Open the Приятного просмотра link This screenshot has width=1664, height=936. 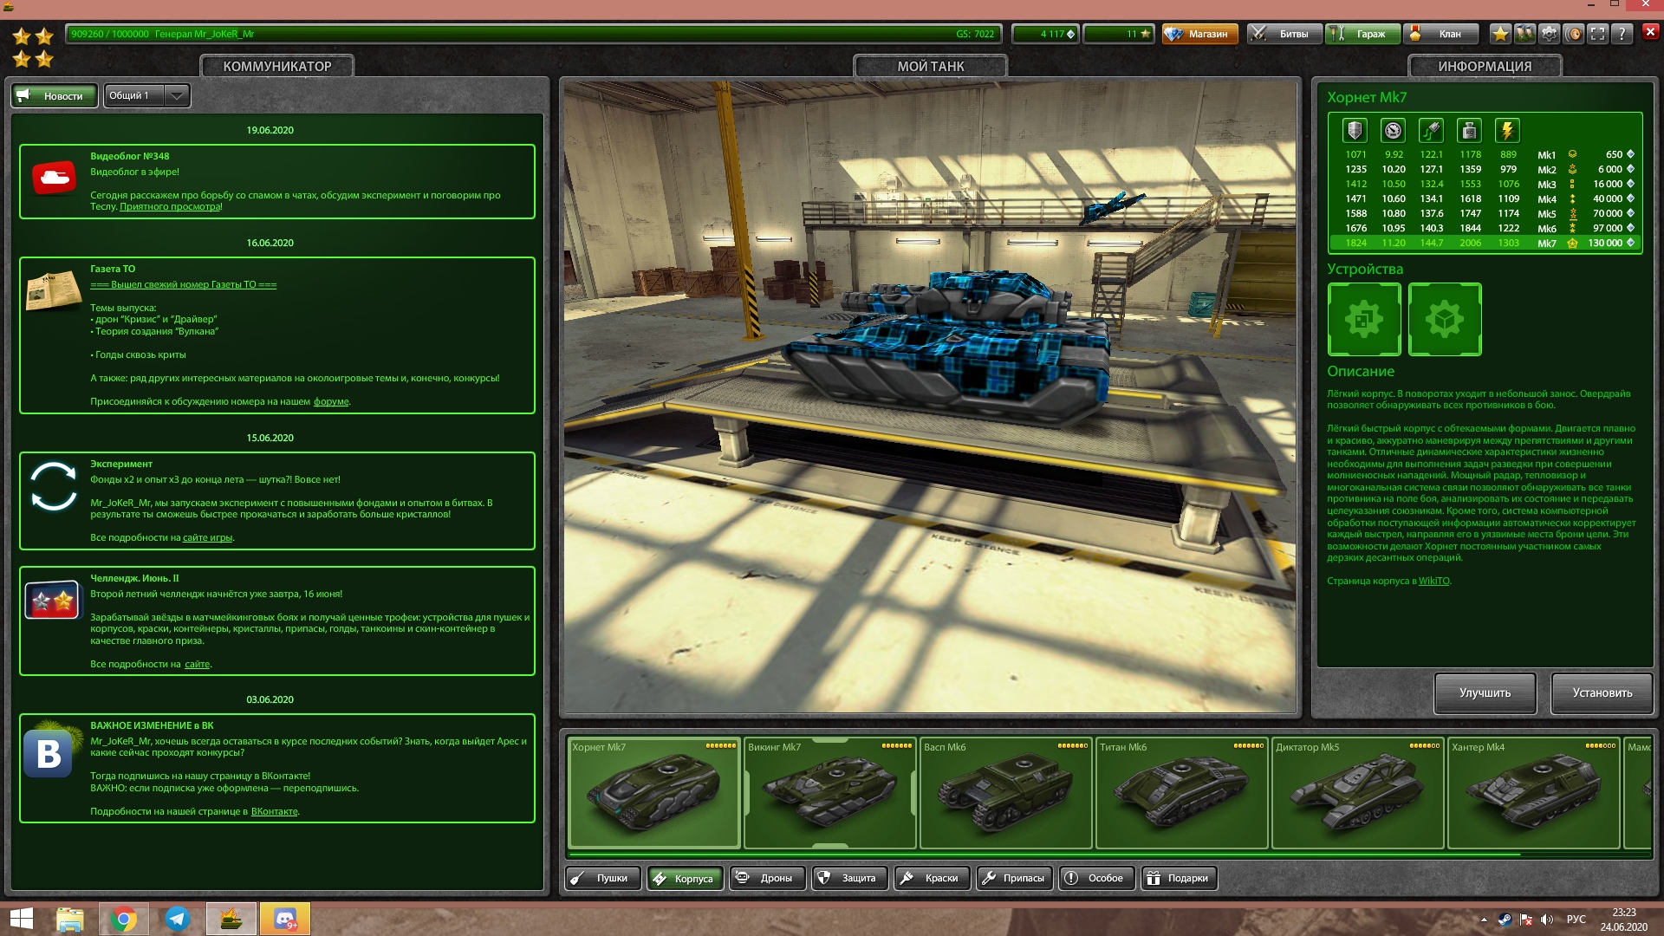coord(170,207)
